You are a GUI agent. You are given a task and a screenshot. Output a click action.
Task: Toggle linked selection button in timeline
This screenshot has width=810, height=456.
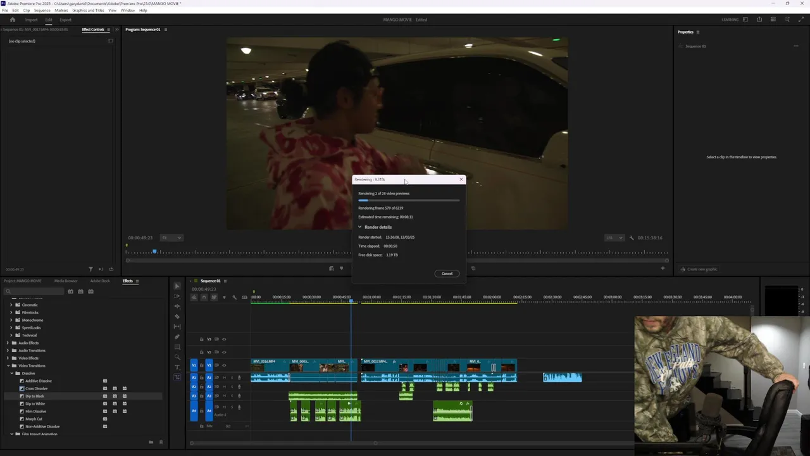click(214, 297)
